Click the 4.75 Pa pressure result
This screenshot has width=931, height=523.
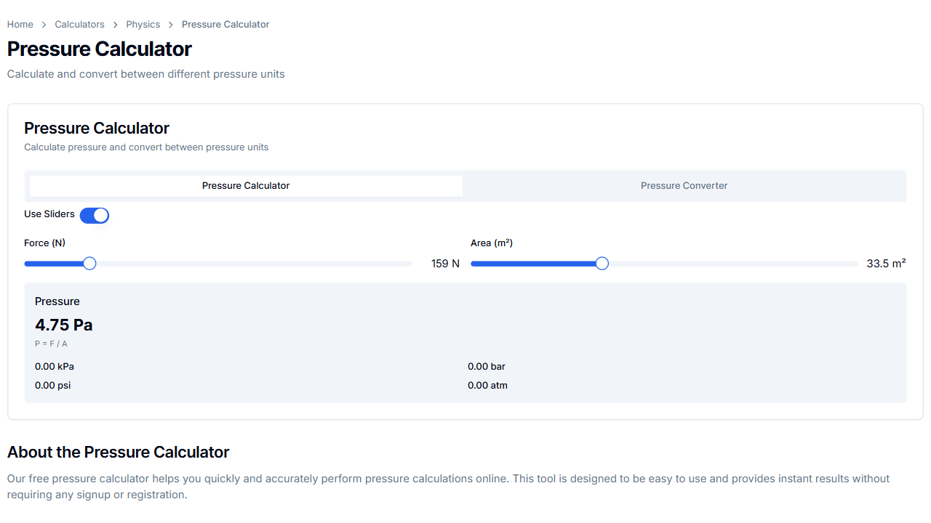point(64,325)
